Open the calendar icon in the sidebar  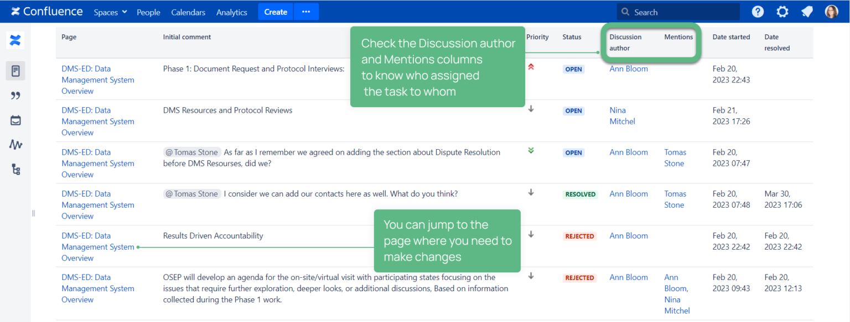click(15, 120)
